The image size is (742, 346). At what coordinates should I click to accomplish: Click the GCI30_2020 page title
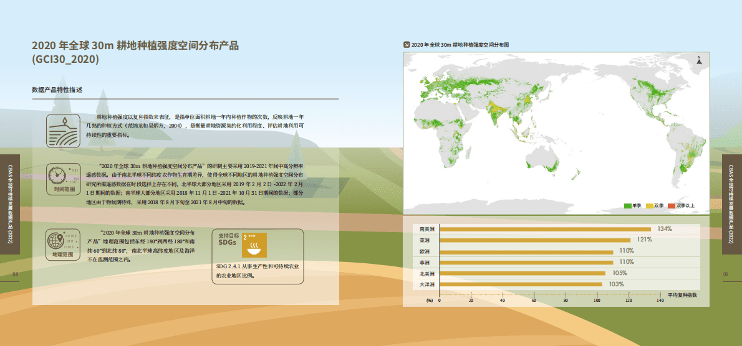tap(135, 52)
